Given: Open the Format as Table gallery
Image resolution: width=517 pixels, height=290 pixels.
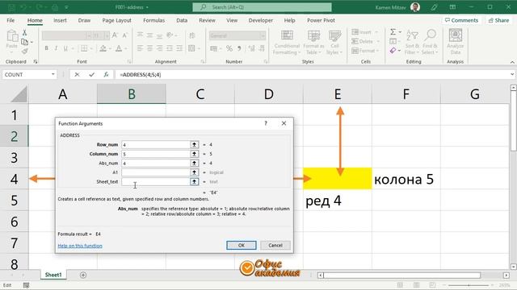Looking at the screenshot, I should point(313,43).
